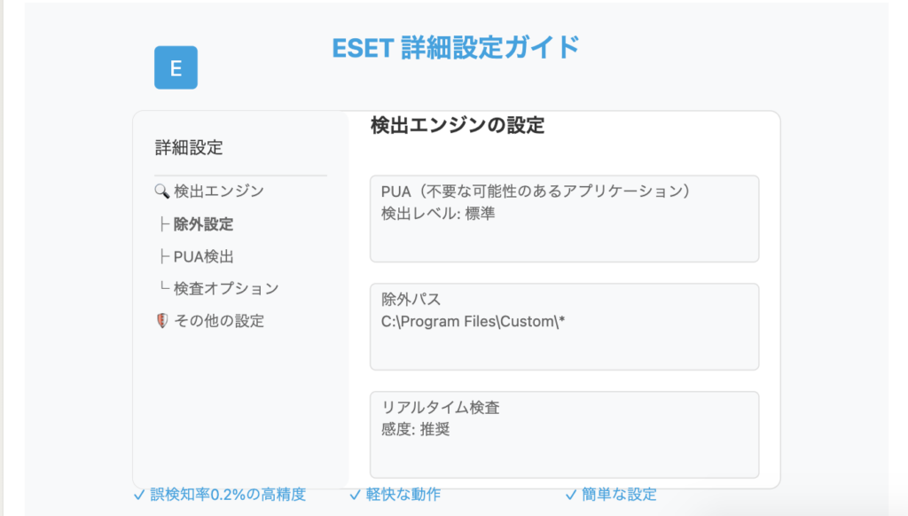The width and height of the screenshot is (908, 516).
Task: Click the 詳細設定 sidebar heading
Action: (x=189, y=148)
